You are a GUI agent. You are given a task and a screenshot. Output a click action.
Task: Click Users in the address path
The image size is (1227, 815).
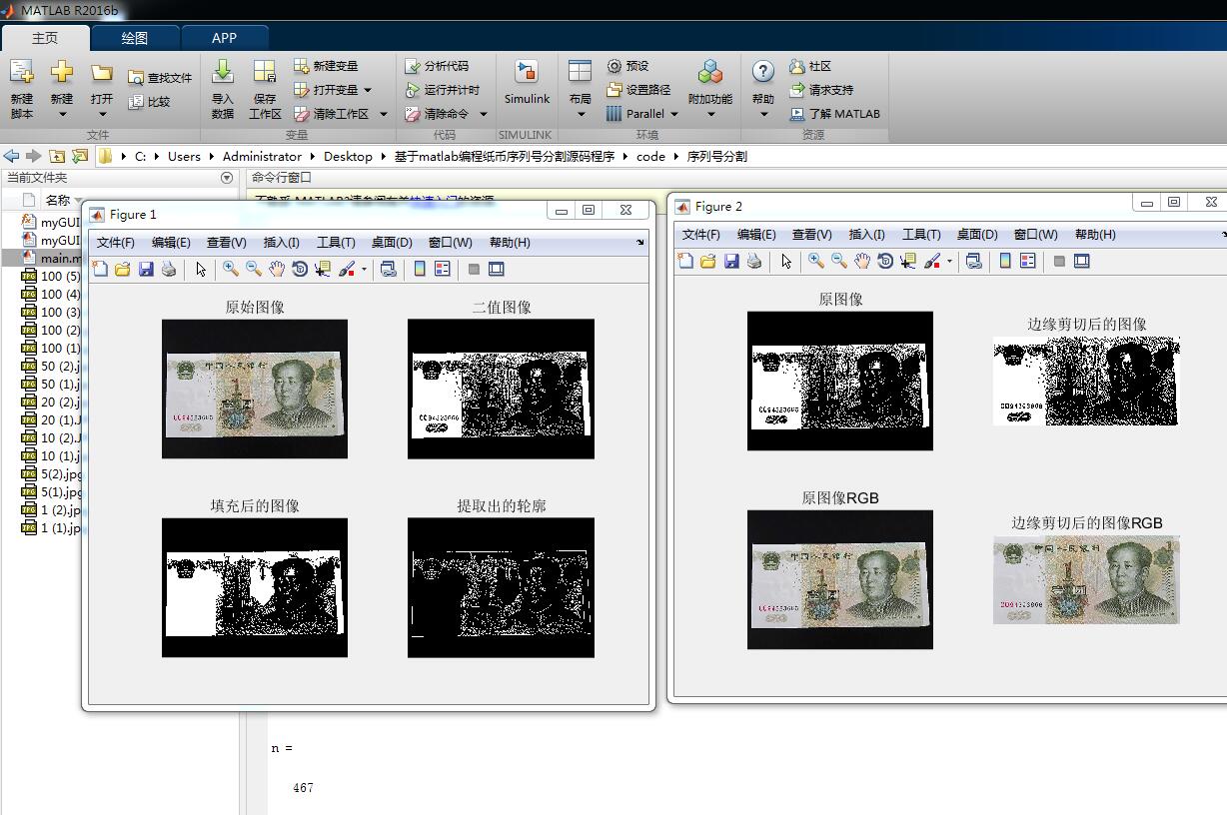tap(184, 156)
